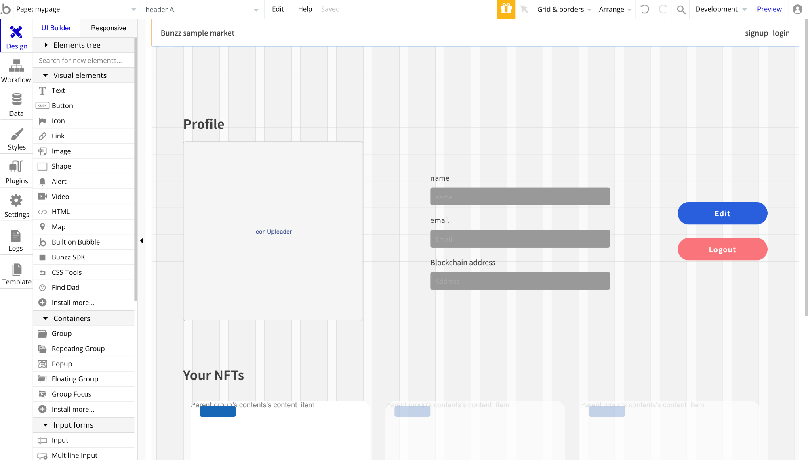Open the Grid & borders dropdown

[x=564, y=9]
